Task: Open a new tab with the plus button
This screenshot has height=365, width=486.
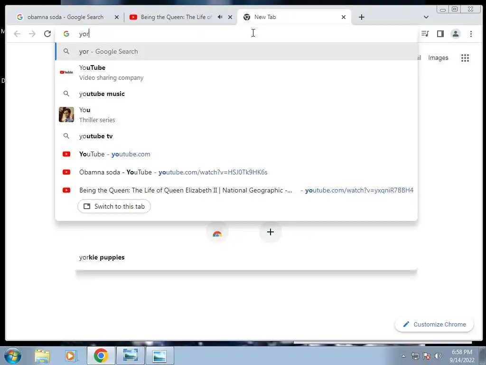Action: click(361, 17)
